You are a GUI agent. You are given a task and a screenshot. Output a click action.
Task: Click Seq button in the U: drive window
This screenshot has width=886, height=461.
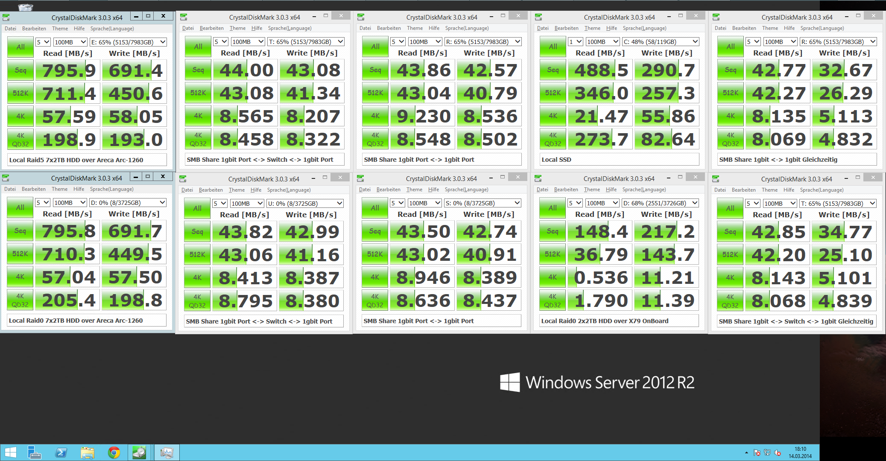click(x=197, y=232)
